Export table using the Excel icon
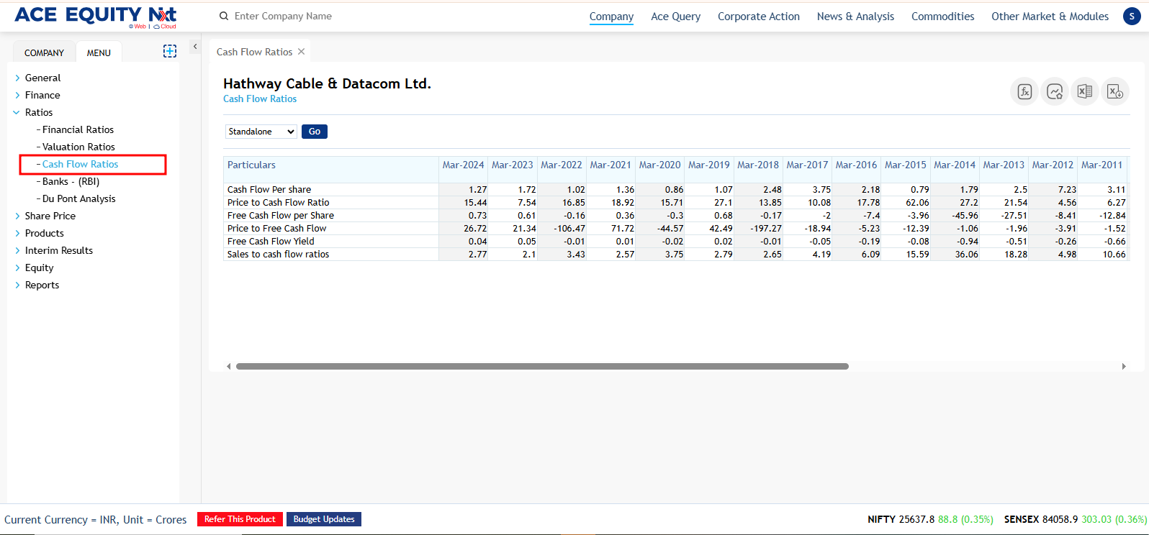1149x535 pixels. 1084,91
